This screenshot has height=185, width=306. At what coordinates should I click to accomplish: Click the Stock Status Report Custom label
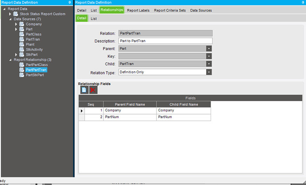43,14
